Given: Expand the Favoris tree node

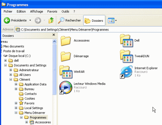Looking at the screenshot, I should pos(16,103).
